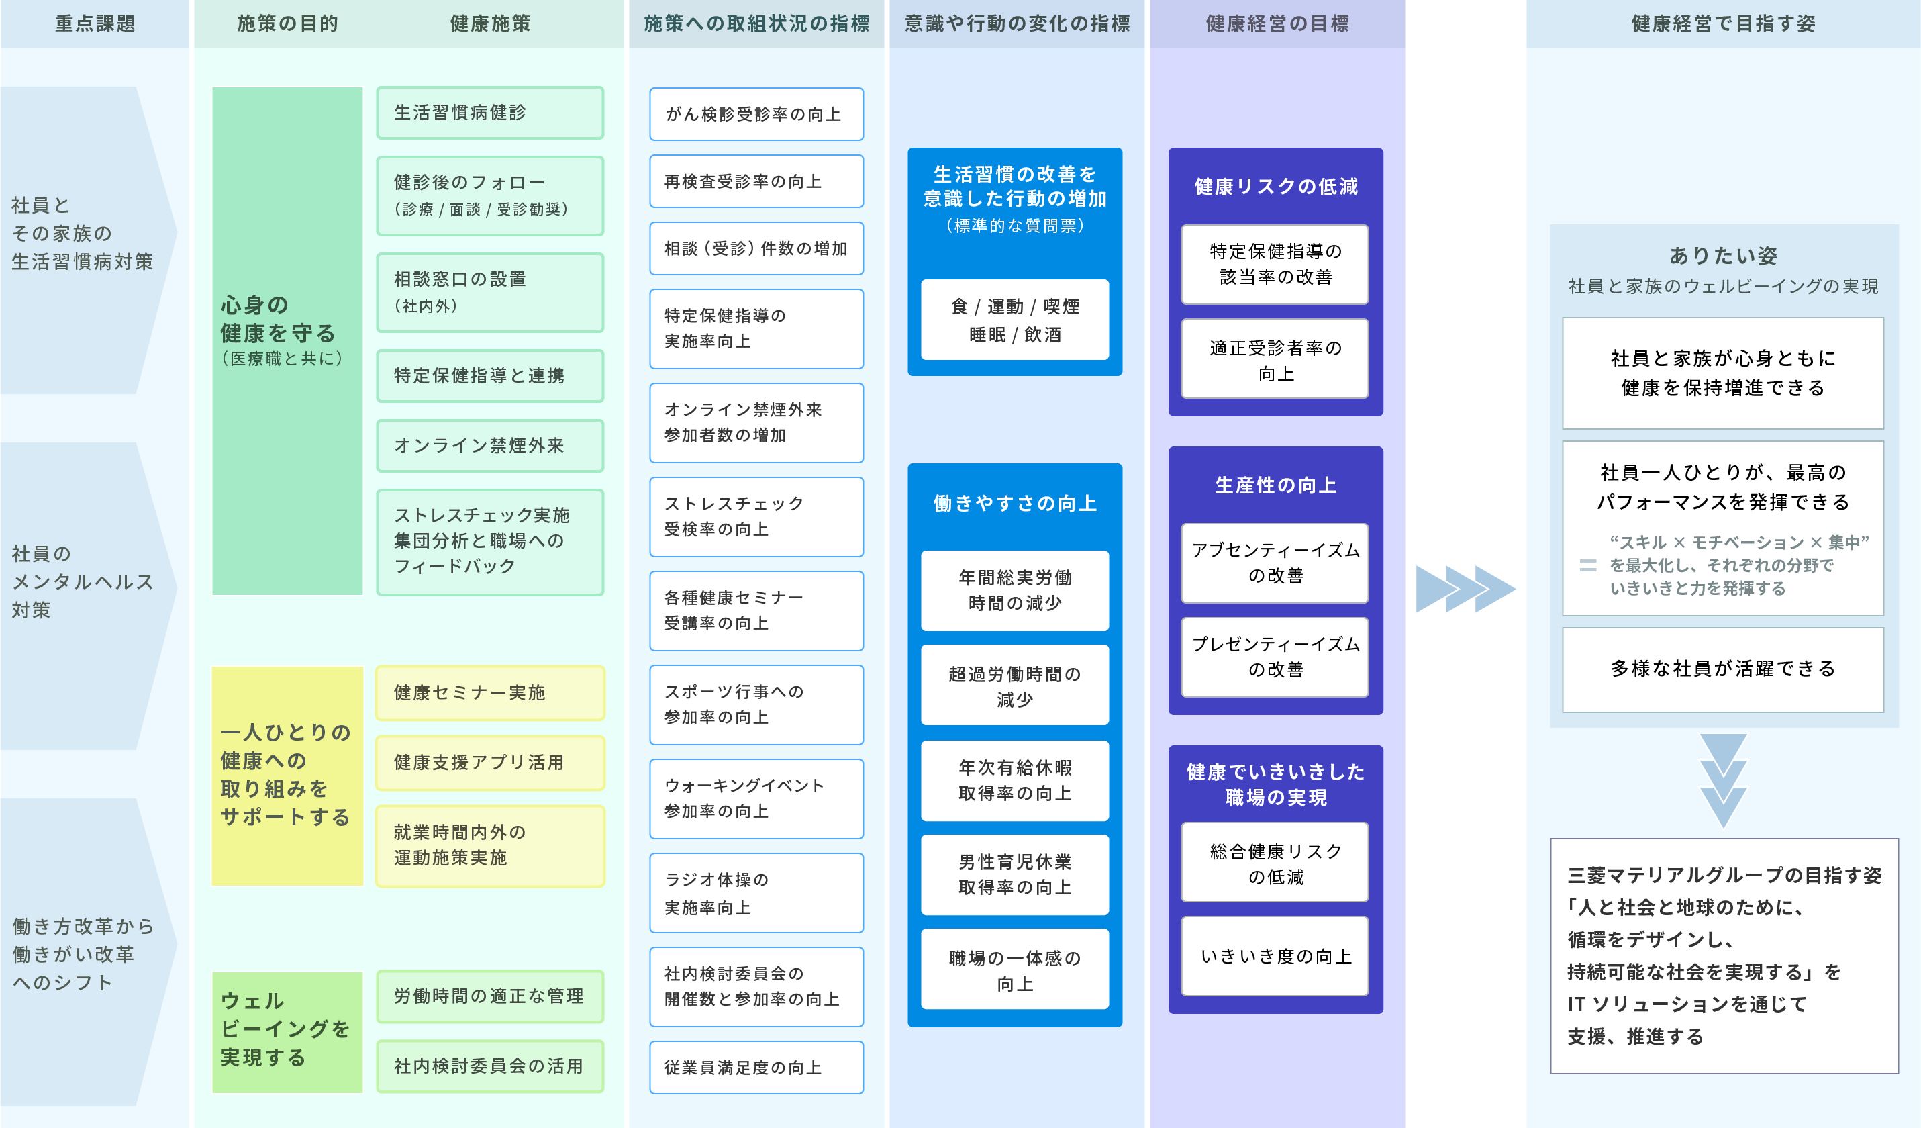Click the 重点課題 column header

click(x=95, y=23)
